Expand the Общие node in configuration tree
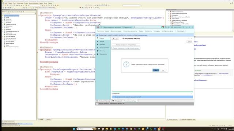234x131 pixels. (x=3, y=17)
